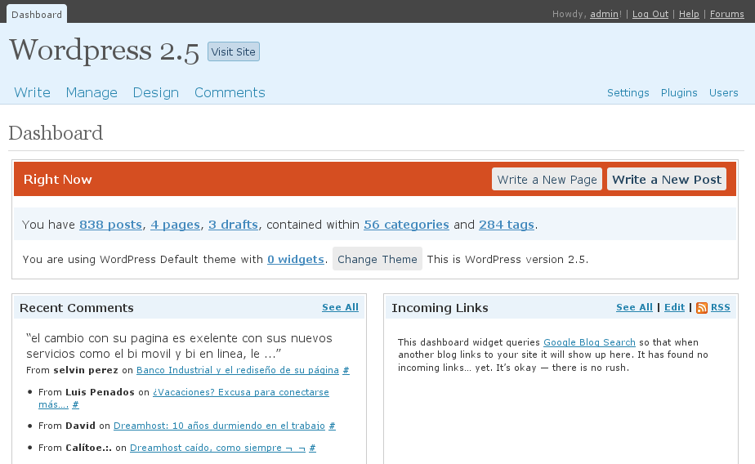Go to the Design menu
Image resolution: width=755 pixels, height=464 pixels.
156,92
